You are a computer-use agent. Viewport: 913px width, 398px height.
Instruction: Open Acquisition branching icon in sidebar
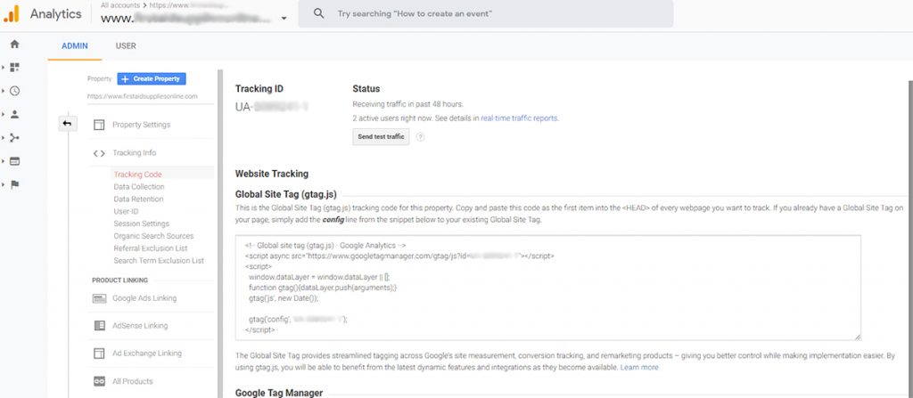[15, 138]
